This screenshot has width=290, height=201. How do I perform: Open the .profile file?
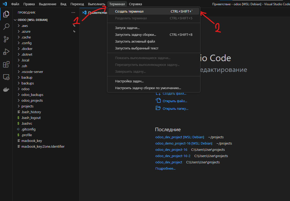click(x=27, y=135)
